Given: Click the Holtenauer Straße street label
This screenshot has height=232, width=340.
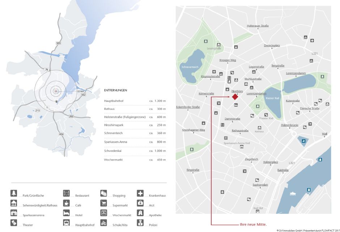Looking at the screenshot, I should coord(258,26).
